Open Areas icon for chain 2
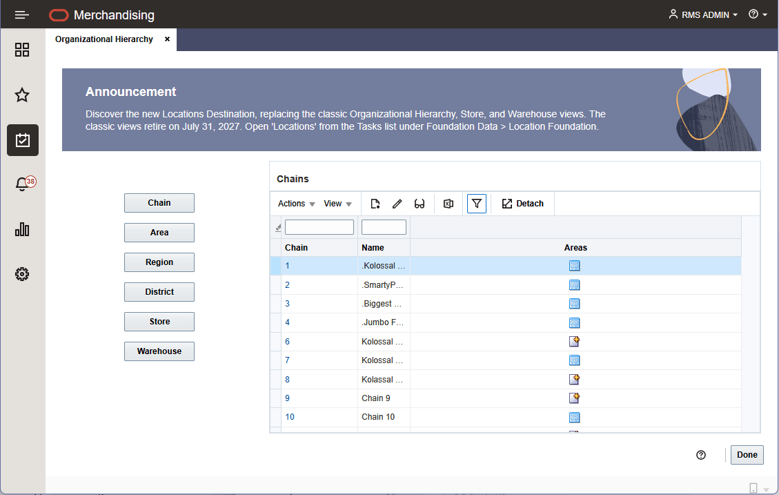The image size is (779, 495). (x=574, y=284)
